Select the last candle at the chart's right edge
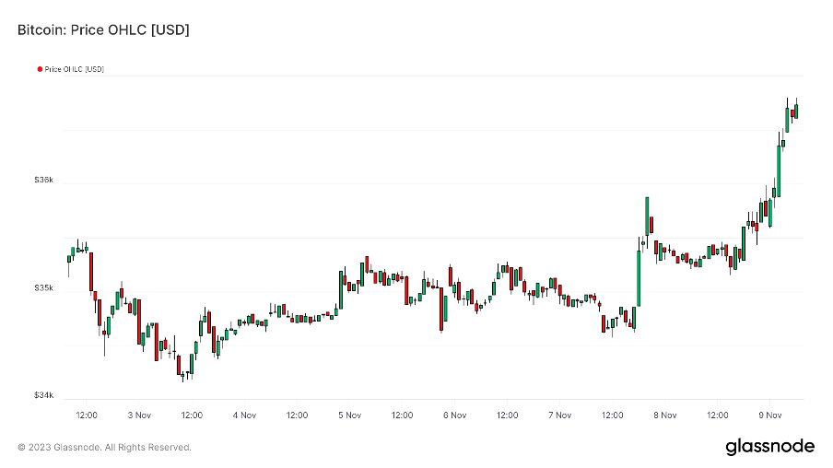This screenshot has width=833, height=468. [796, 111]
